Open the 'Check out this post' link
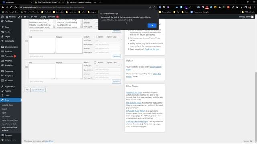The width and height of the screenshot is (257, 144). click(152, 49)
